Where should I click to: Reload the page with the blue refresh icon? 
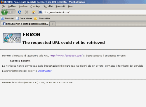[20, 12]
